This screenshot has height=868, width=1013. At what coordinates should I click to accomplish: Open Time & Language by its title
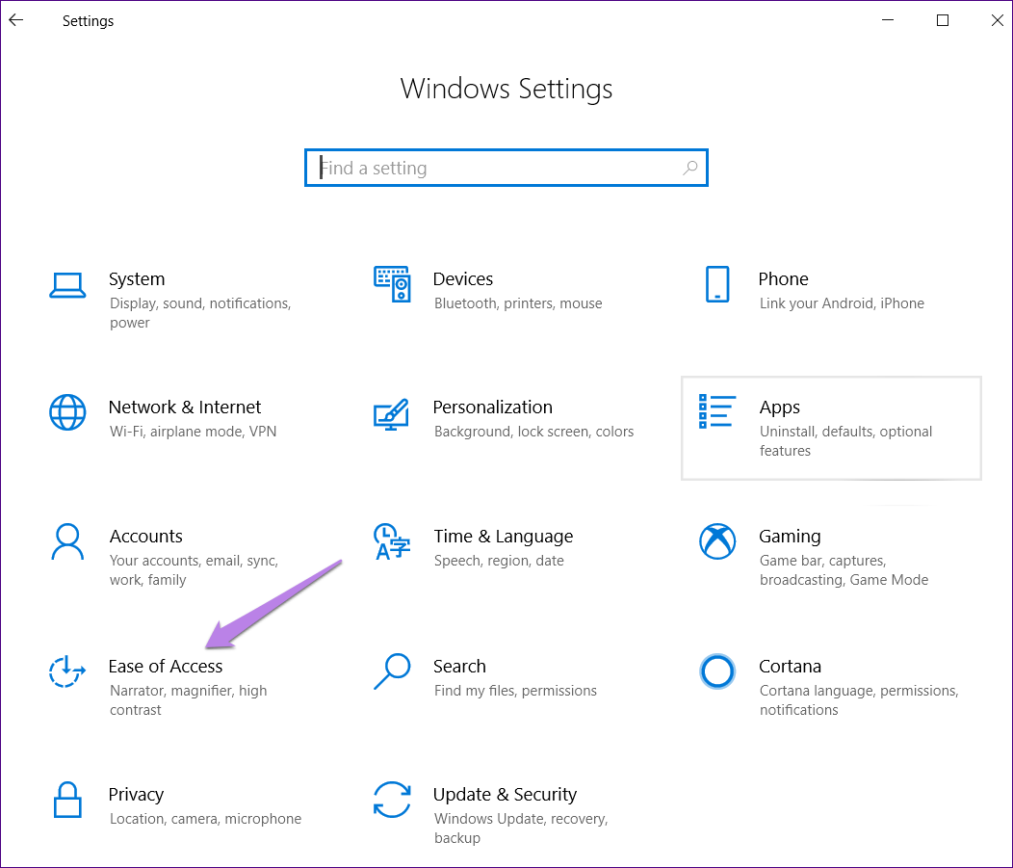pyautogui.click(x=504, y=536)
